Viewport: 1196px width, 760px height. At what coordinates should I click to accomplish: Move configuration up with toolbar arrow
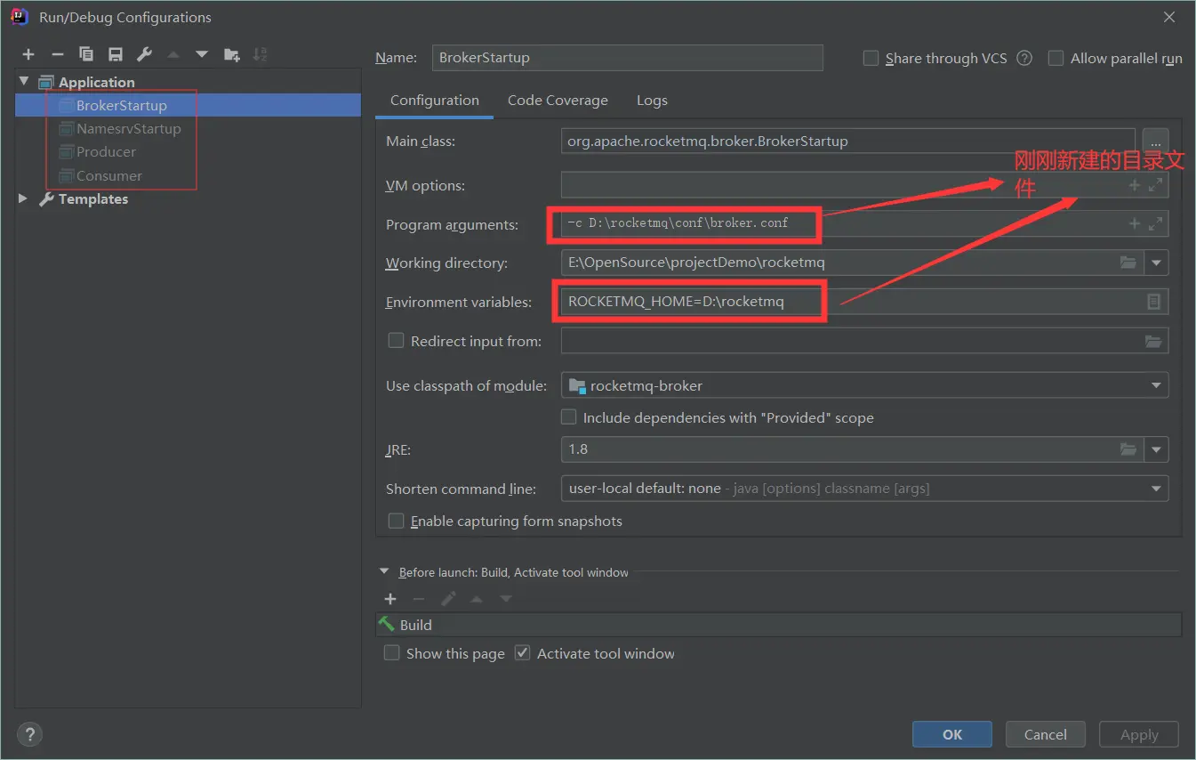(x=173, y=55)
